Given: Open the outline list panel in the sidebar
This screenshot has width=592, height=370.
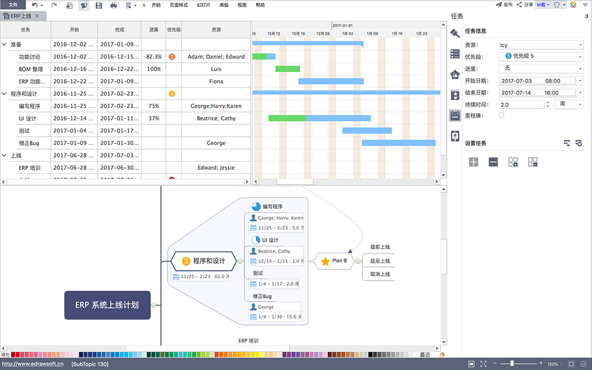Looking at the screenshot, I should pos(455,54).
